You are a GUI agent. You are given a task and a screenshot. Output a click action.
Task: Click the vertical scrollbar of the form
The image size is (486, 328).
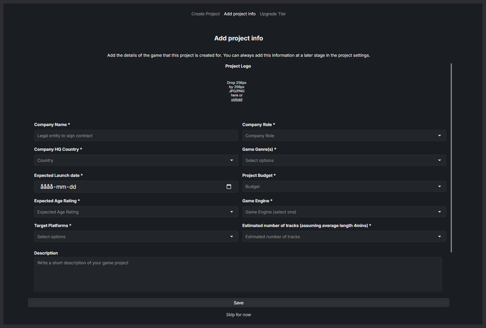pyautogui.click(x=451, y=158)
